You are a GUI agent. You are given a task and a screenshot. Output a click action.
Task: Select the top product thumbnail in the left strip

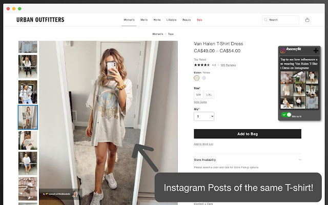(x=28, y=46)
